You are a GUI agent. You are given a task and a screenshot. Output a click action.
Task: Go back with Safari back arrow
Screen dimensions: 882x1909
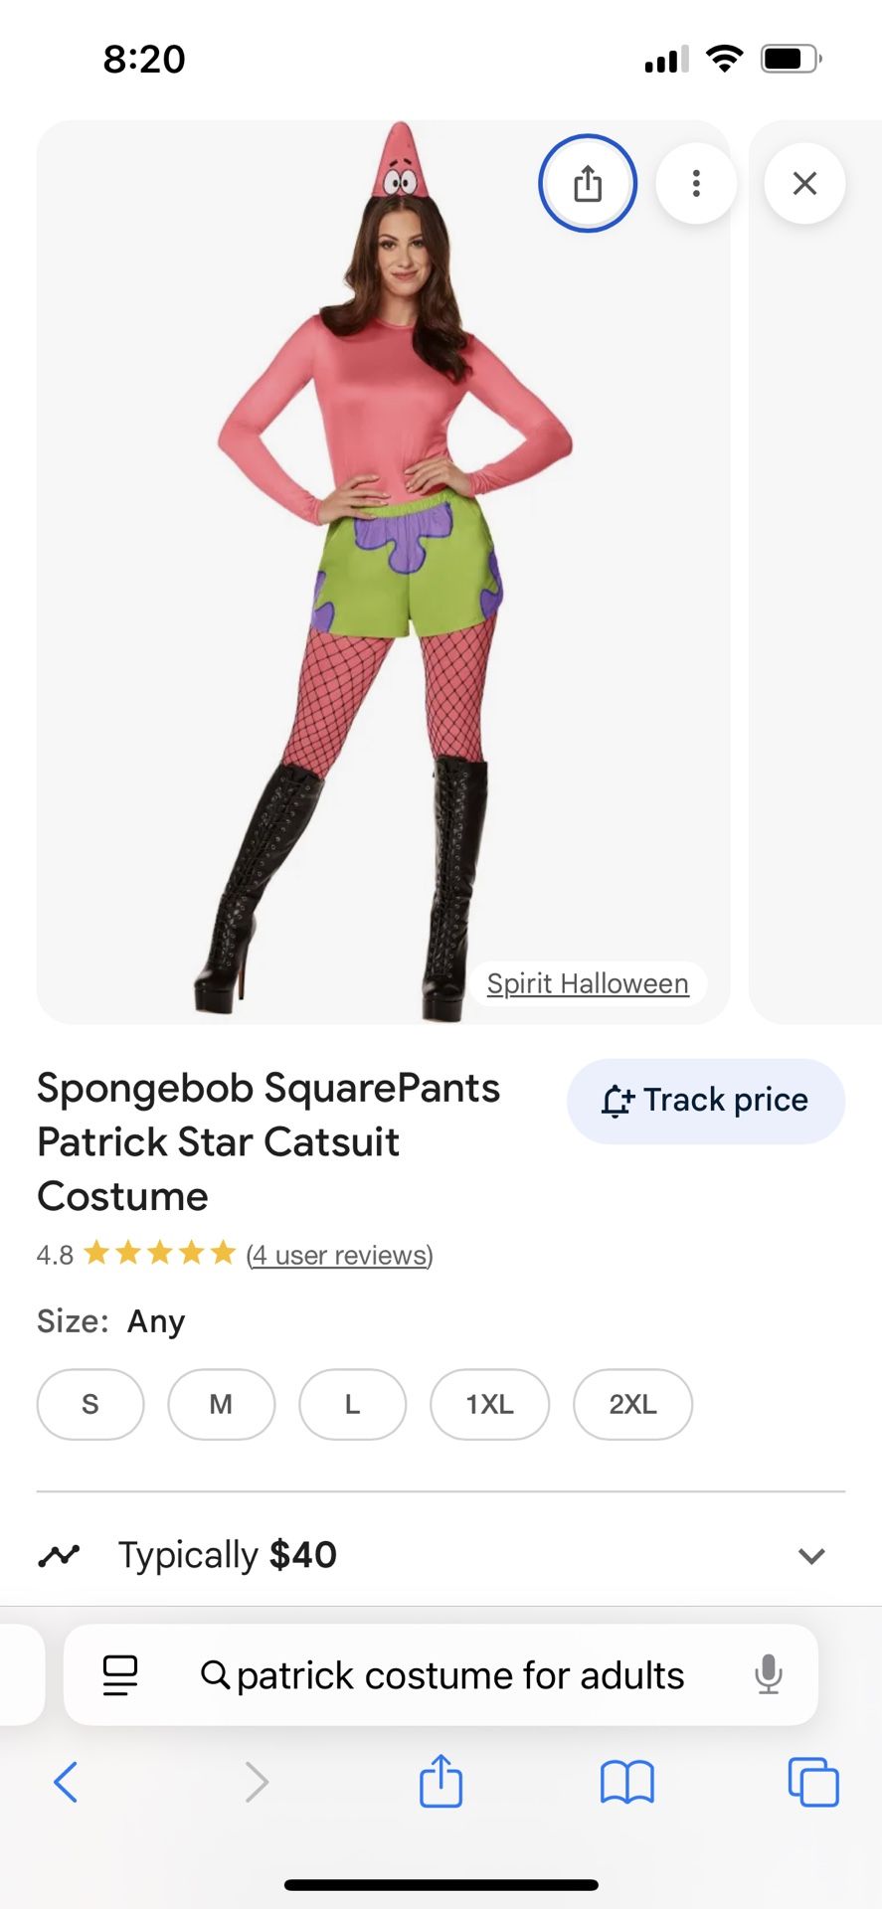click(x=66, y=1781)
